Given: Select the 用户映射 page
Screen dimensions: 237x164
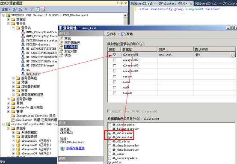Looking at the screenshot, I should [71, 47].
